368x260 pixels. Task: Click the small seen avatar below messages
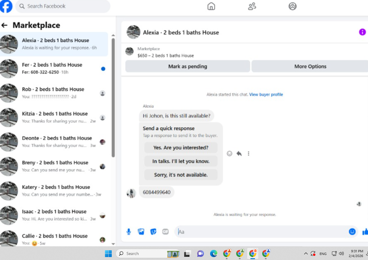pos(359,204)
